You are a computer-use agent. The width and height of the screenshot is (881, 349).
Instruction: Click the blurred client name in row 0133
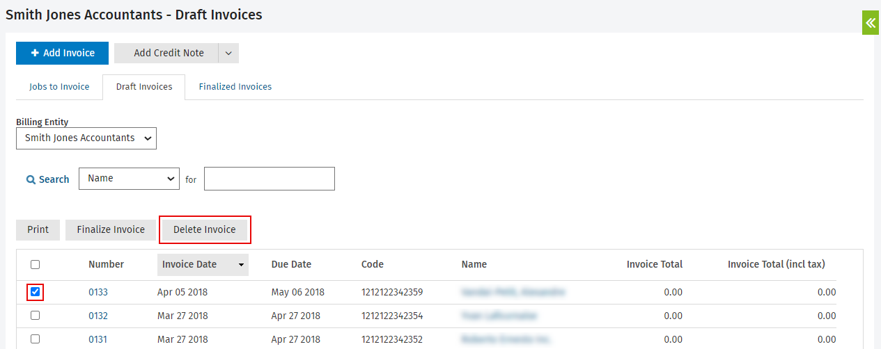[x=513, y=292]
